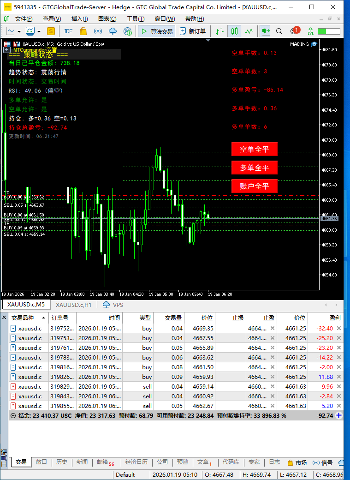Image resolution: width=350 pixels, height=480 pixels.
Task: Remove take profit on the 4659.14 sell row
Action: pos(272,386)
